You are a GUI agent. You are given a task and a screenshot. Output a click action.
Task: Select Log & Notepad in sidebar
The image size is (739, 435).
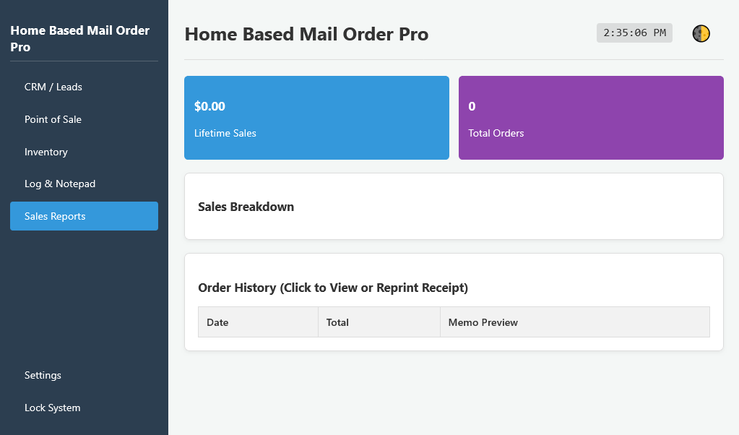coord(60,184)
